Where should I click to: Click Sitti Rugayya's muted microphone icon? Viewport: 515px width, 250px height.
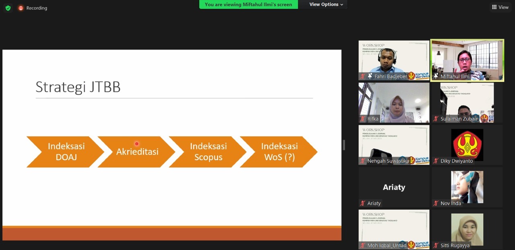click(x=436, y=246)
